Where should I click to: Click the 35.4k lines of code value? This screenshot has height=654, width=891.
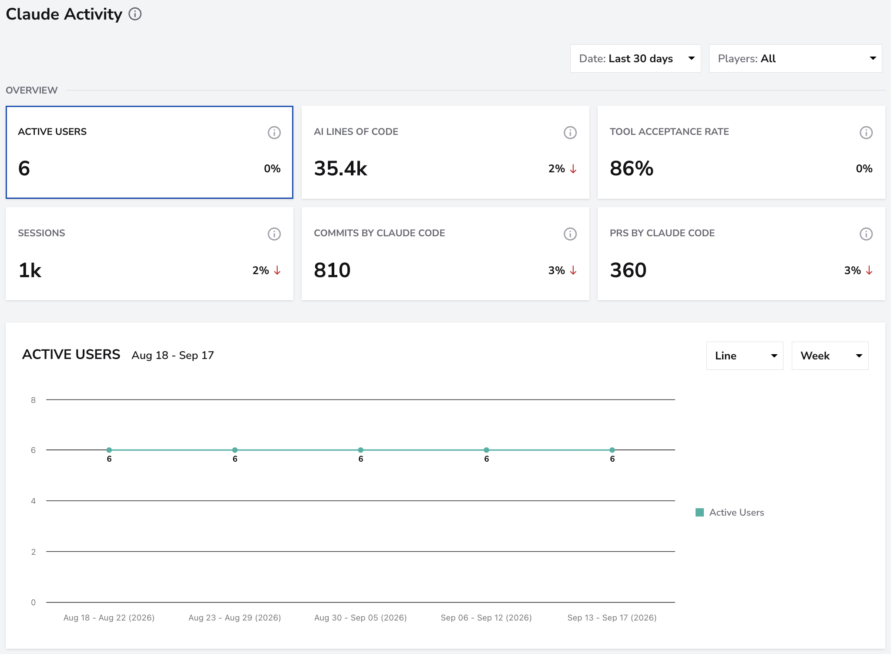coord(341,168)
